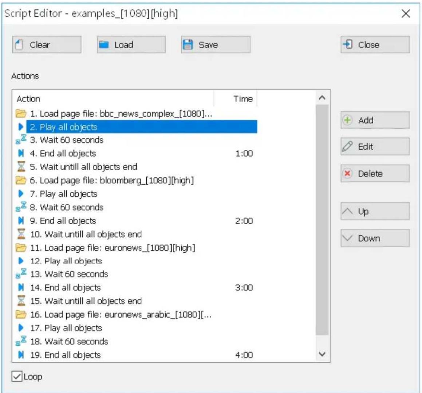The width and height of the screenshot is (422, 393).
Task: Click the play arrow icon beside '2. Play all objects'
Action: coord(21,127)
